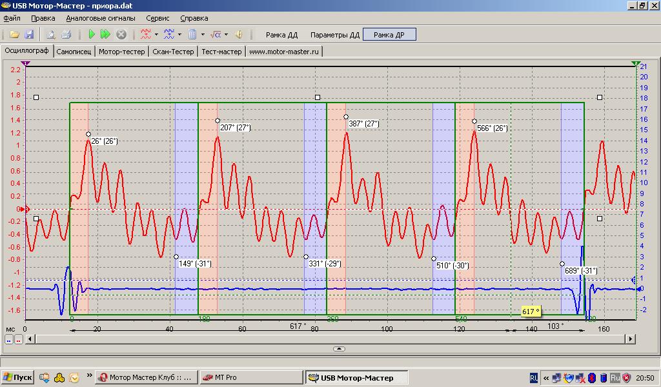Viewport: 661px width, 387px height.
Task: Open dropdown arrow next to calculator icon
Action: tap(203, 34)
